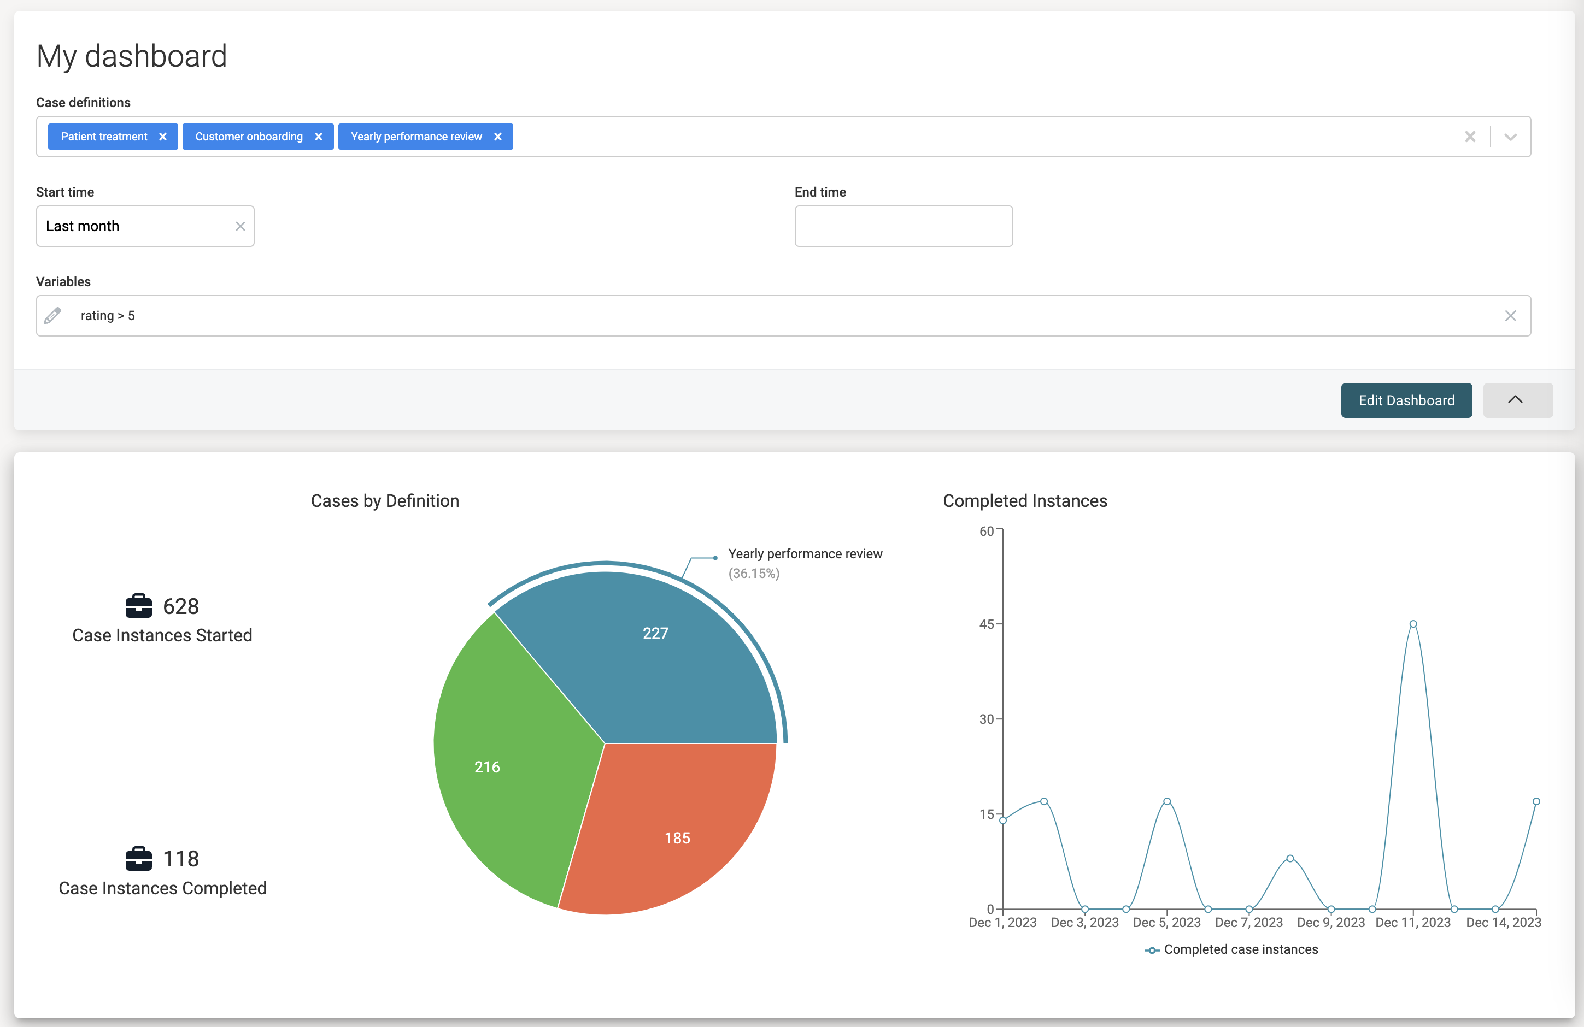Image resolution: width=1584 pixels, height=1027 pixels.
Task: Click the briefcase icon above Case Instances Started
Action: click(x=138, y=605)
